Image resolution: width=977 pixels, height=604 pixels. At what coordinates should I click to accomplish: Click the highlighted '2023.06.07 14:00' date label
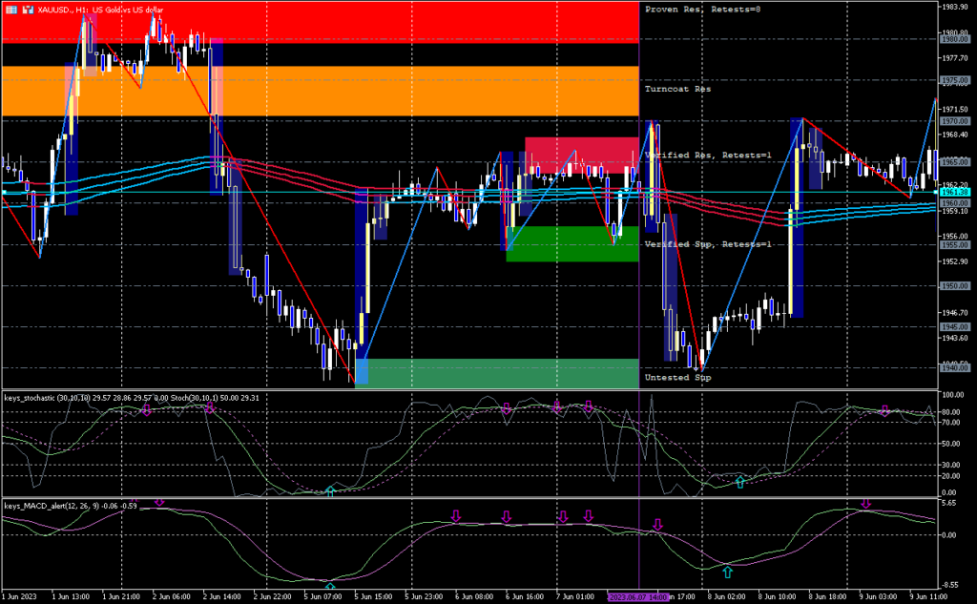[x=638, y=597]
